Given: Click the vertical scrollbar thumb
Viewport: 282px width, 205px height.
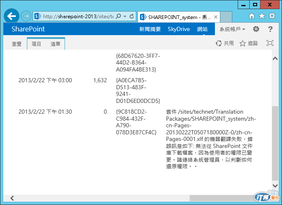Looking at the screenshot, I should (275, 143).
